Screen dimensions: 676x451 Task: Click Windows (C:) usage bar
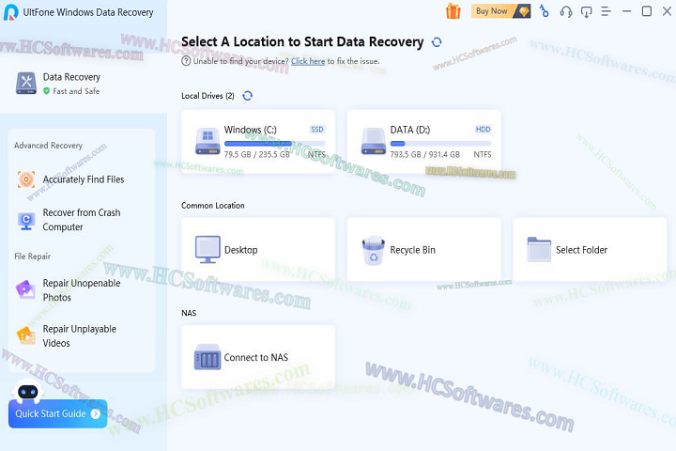coord(275,143)
